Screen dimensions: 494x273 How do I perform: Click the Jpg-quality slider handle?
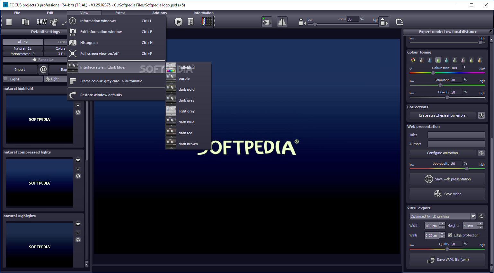coord(467,169)
